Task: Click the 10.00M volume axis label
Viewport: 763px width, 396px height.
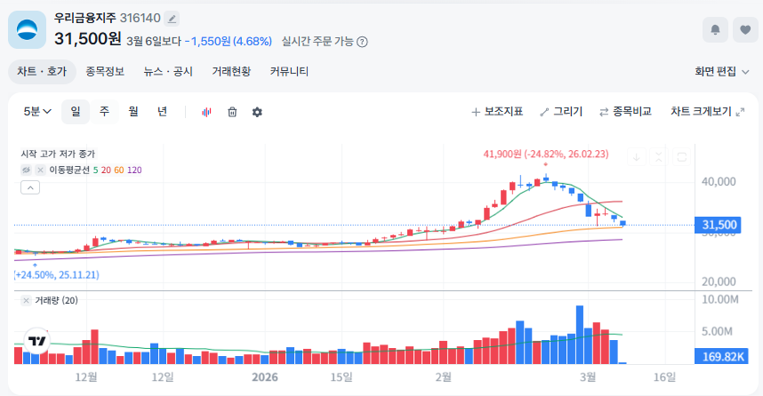Action: pos(719,299)
